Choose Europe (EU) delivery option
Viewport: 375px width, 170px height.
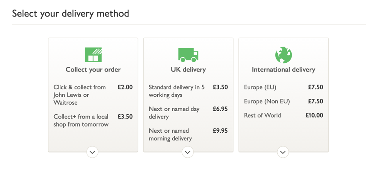point(283,87)
